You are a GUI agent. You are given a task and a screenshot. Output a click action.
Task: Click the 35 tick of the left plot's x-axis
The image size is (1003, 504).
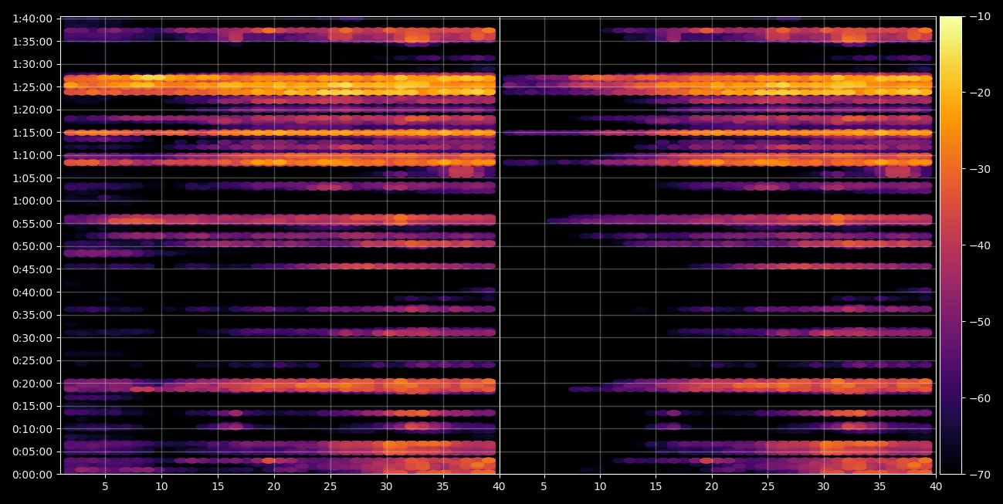coord(442,487)
